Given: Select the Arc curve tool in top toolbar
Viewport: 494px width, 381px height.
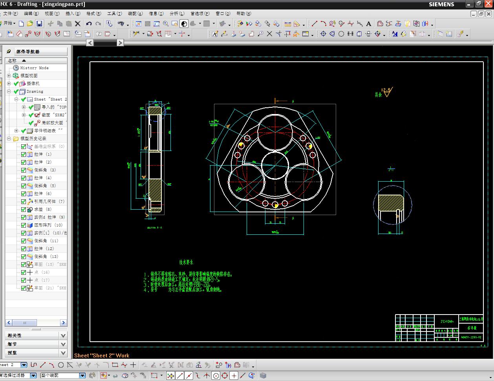Looking at the screenshot, I should 323,24.
